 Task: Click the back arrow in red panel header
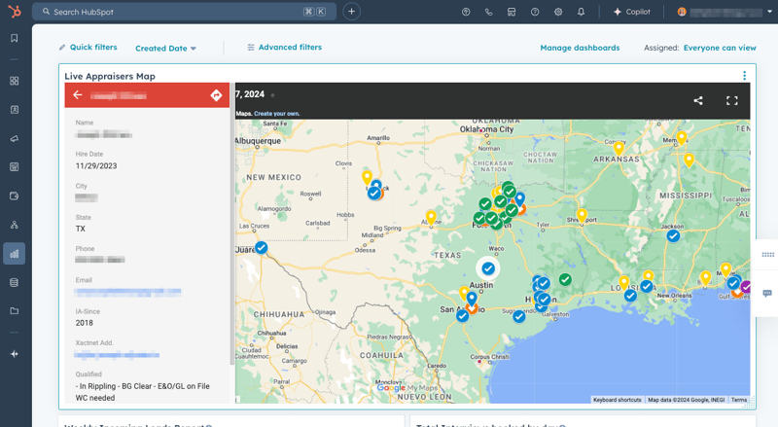point(78,94)
